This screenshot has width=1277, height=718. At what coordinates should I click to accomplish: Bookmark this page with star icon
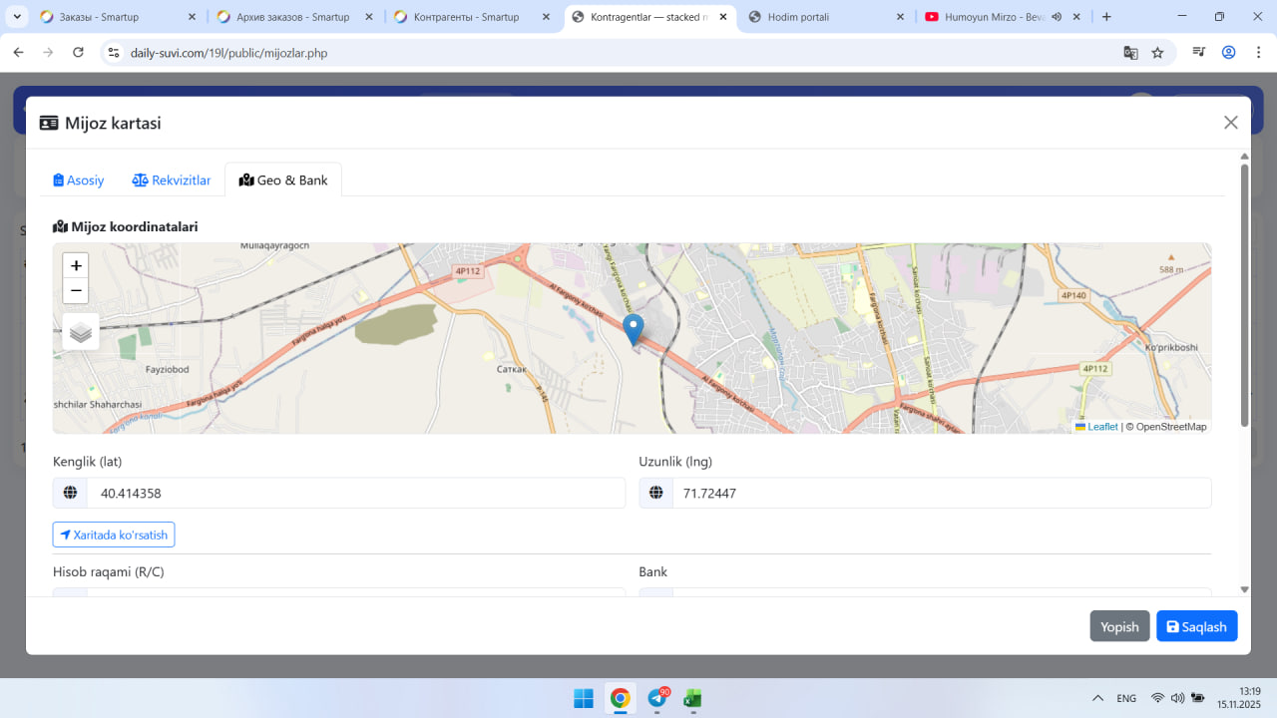pos(1157,53)
